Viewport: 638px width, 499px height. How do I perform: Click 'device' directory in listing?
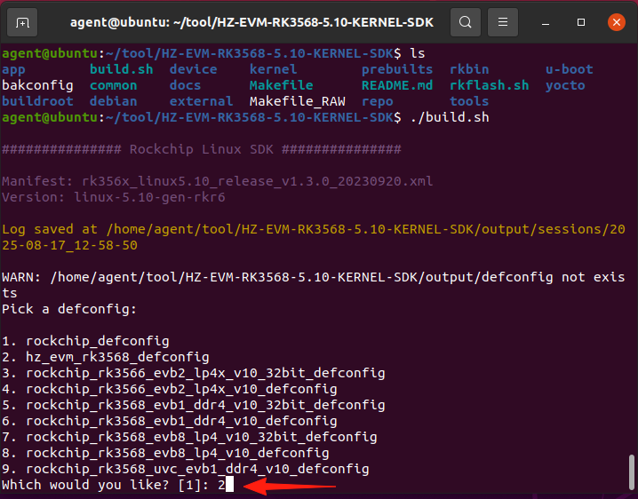(193, 69)
